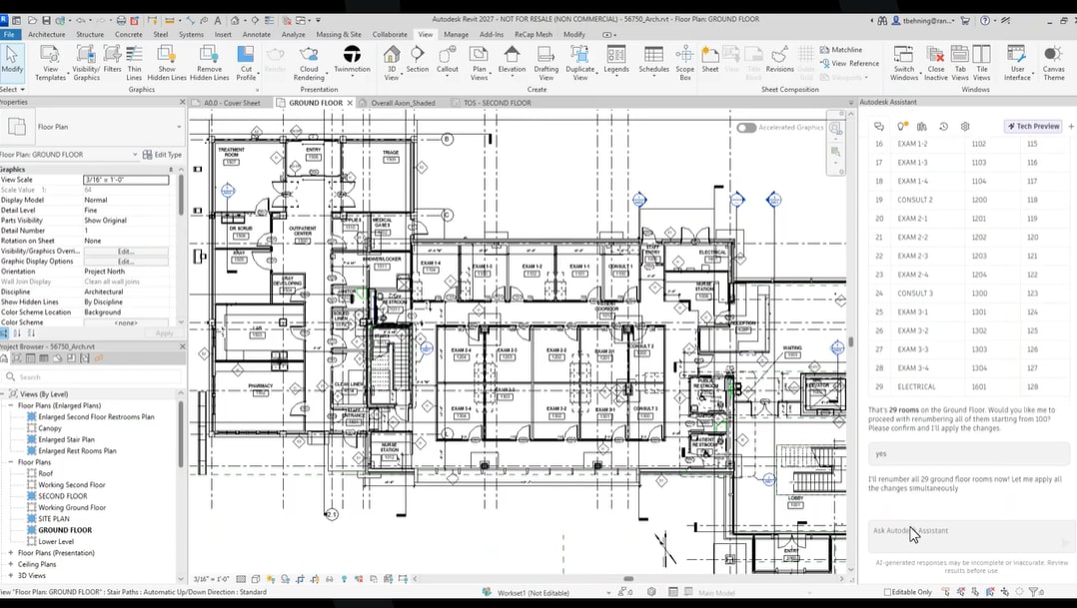Expand the Ceiling Plans node

click(x=11, y=564)
